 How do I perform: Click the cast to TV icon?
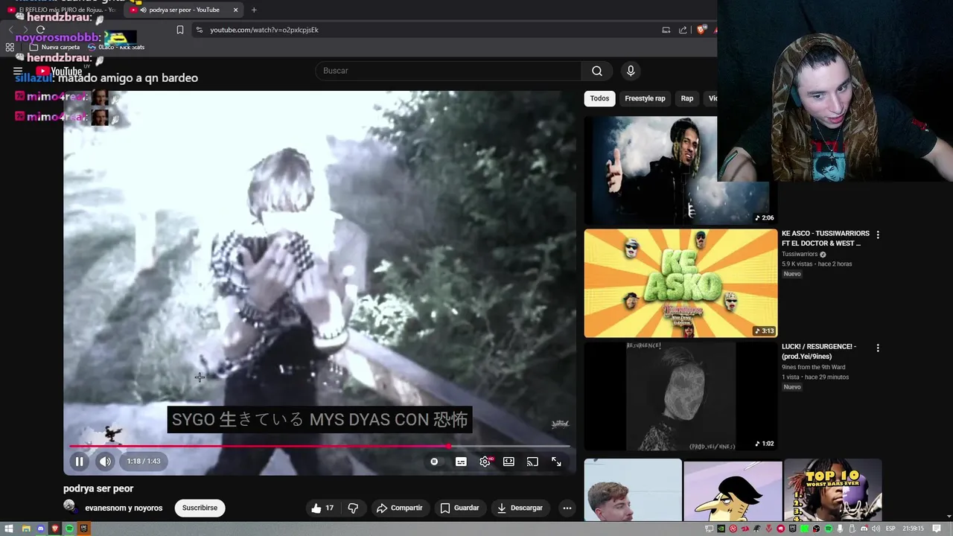click(x=532, y=462)
